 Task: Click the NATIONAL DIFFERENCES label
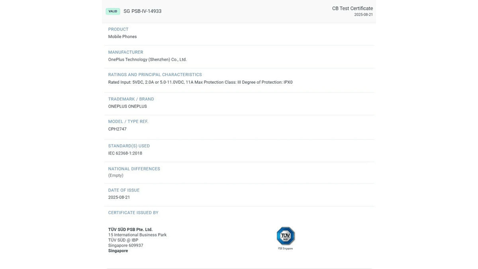coord(134,169)
